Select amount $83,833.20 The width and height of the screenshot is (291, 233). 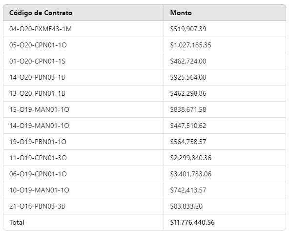coord(187,207)
